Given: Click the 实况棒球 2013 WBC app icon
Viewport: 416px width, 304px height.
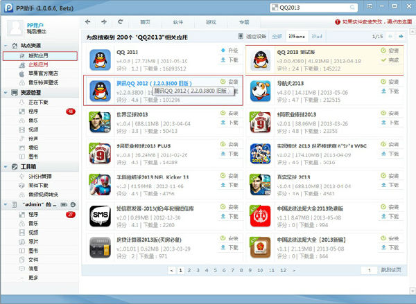Looking at the screenshot, I should [x=261, y=154].
